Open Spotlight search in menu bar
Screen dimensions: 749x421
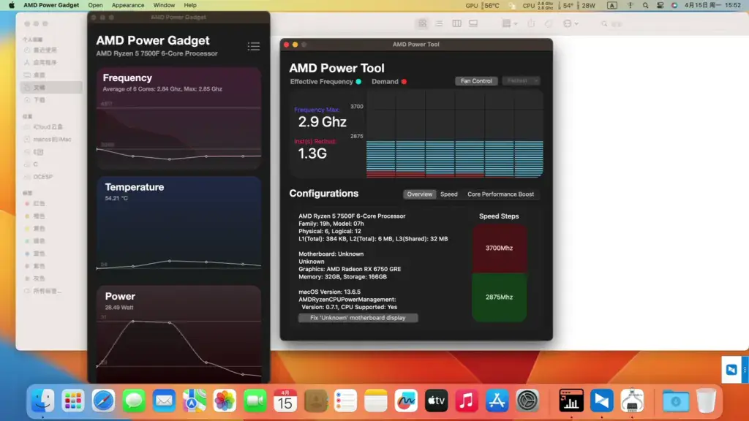point(645,5)
